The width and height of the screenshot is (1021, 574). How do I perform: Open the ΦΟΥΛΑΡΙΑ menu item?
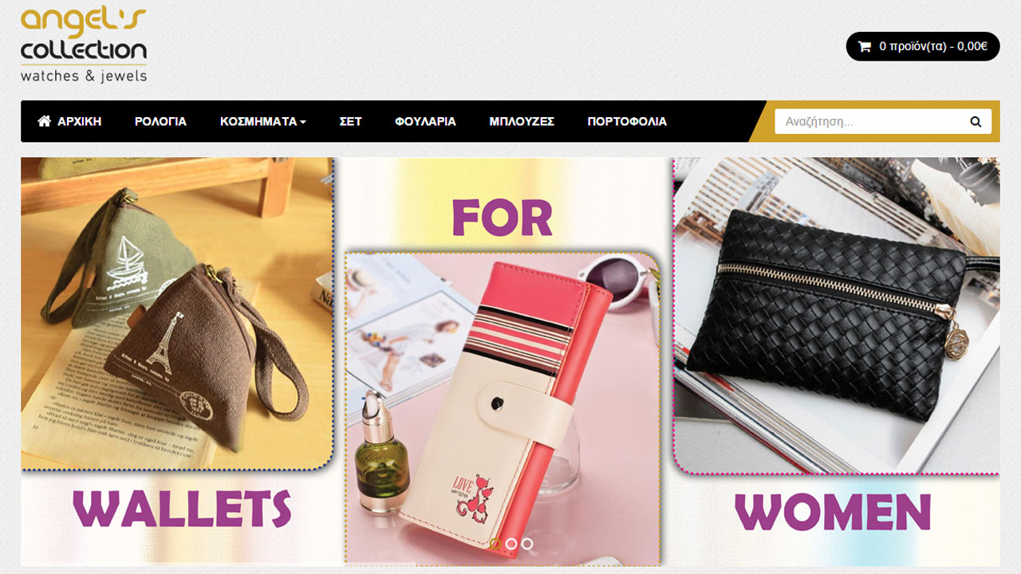coord(425,121)
